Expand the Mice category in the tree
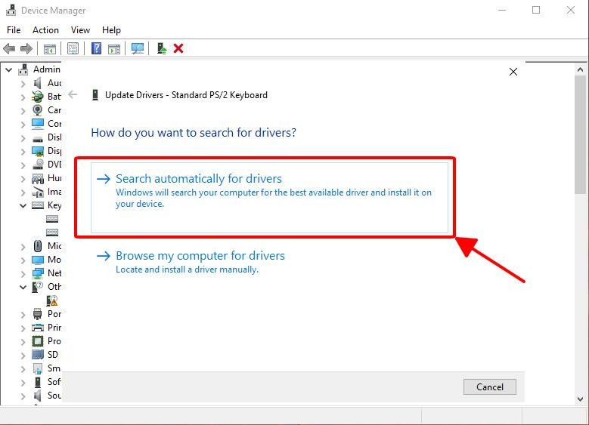 click(23, 246)
